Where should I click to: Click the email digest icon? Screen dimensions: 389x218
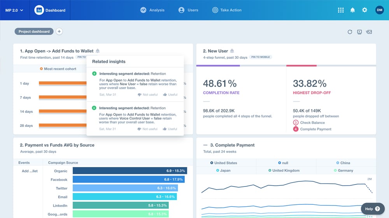[x=369, y=32]
